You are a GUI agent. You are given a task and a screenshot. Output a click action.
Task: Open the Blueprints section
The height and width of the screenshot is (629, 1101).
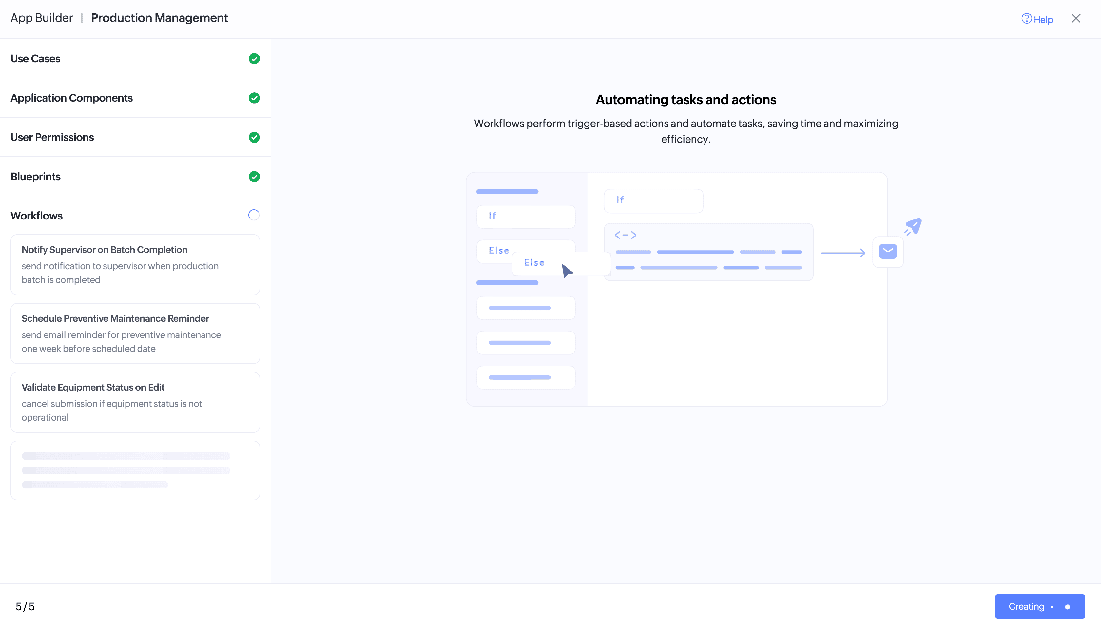(35, 177)
